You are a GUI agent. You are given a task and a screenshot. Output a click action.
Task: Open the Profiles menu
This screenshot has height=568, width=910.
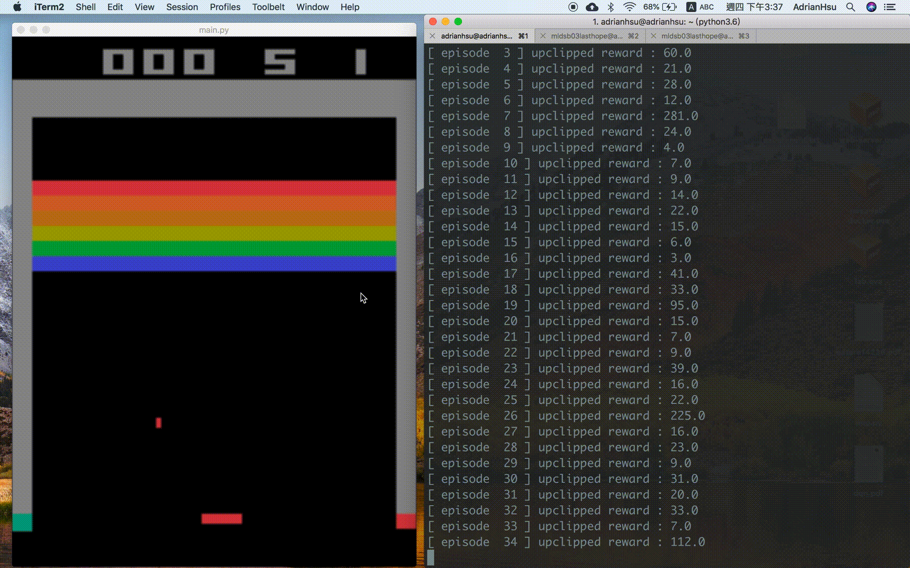point(225,7)
